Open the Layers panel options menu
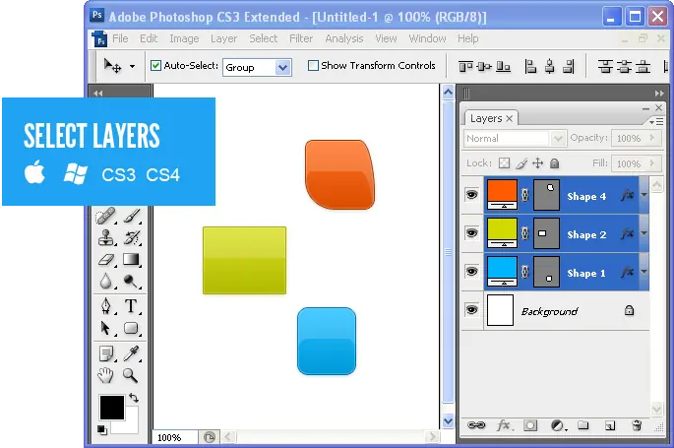 [656, 122]
